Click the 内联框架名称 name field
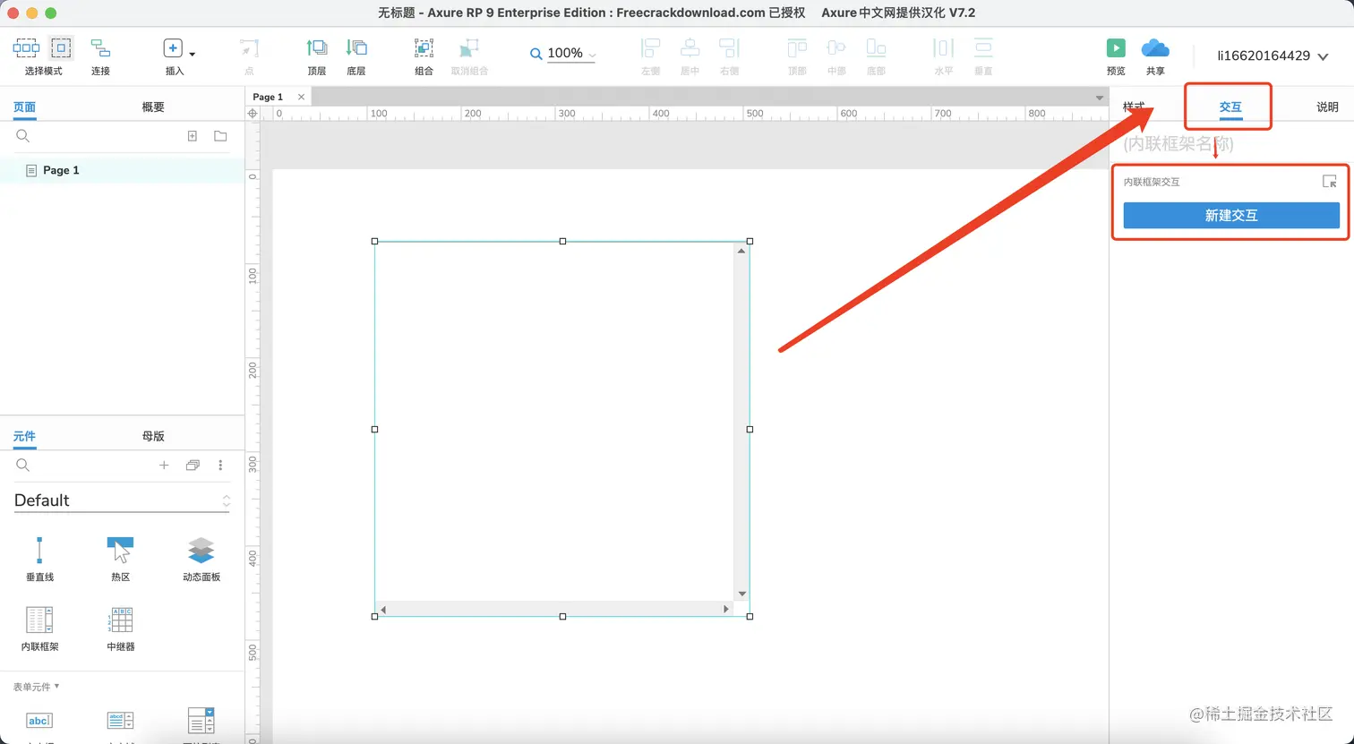The height and width of the screenshot is (744, 1354). pos(1231,143)
